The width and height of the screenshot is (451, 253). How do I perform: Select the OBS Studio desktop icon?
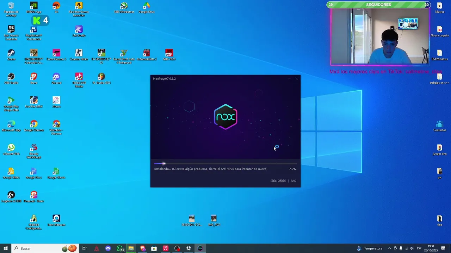[x=11, y=79]
